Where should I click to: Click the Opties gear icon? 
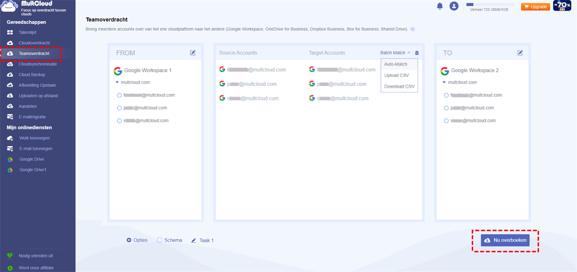click(x=129, y=240)
